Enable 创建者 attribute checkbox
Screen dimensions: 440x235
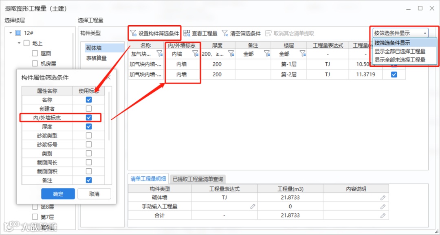[89, 108]
